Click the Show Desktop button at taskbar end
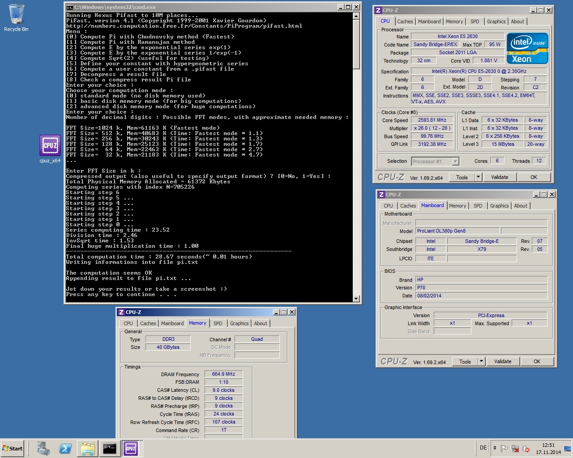This screenshot has height=458, width=573. click(568, 448)
